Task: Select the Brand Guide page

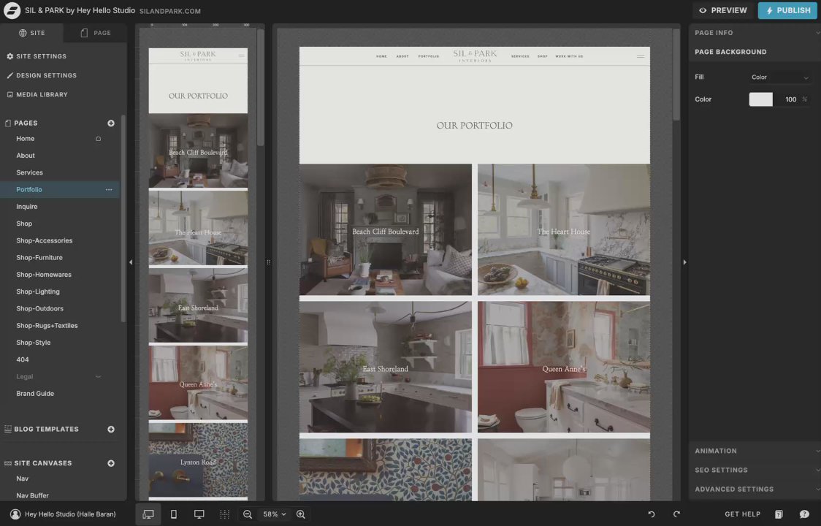Action: pyautogui.click(x=35, y=394)
